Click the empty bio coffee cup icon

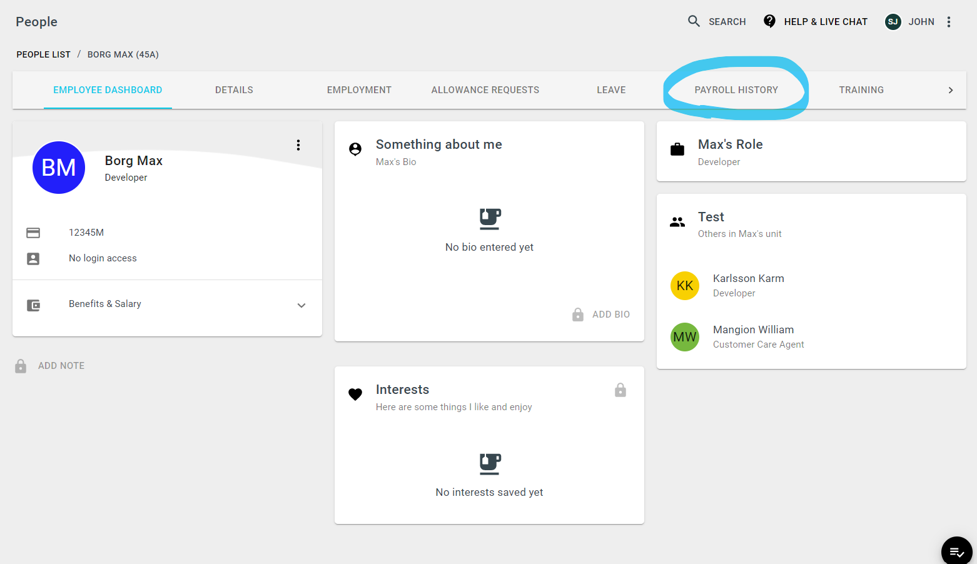tap(490, 219)
